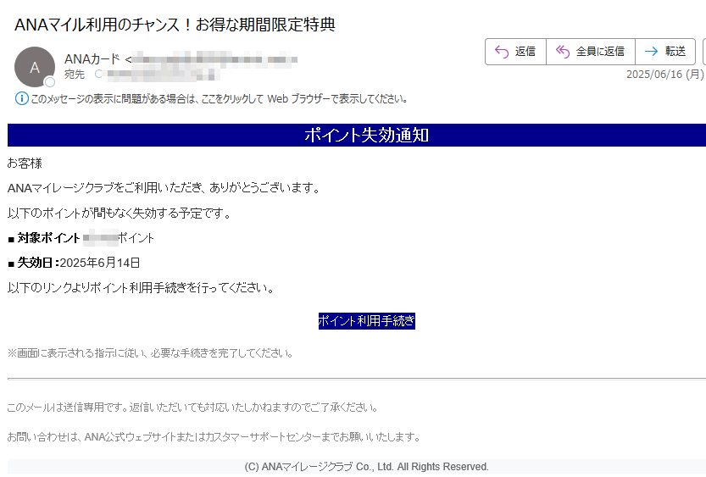Click the 失効日 2025年6月14日 line
706x477 pixels.
click(74, 263)
